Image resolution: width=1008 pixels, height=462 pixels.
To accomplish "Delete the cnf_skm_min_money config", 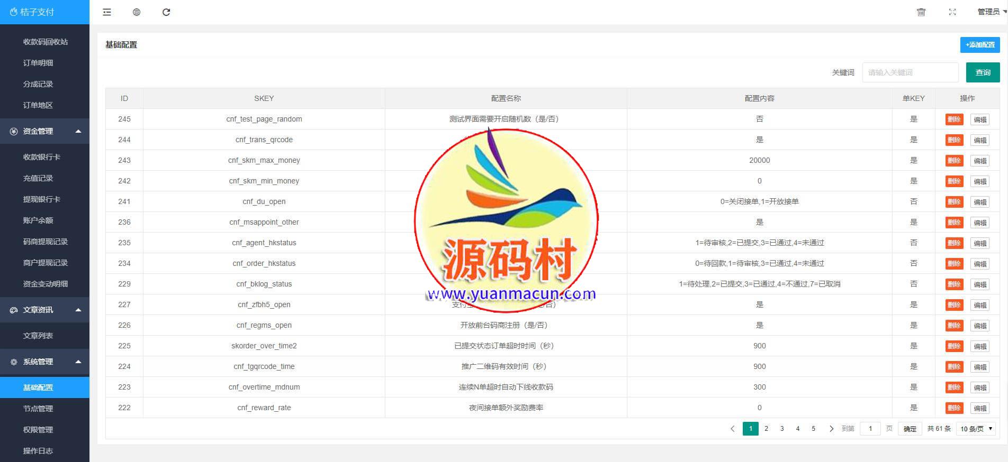I will tap(954, 181).
